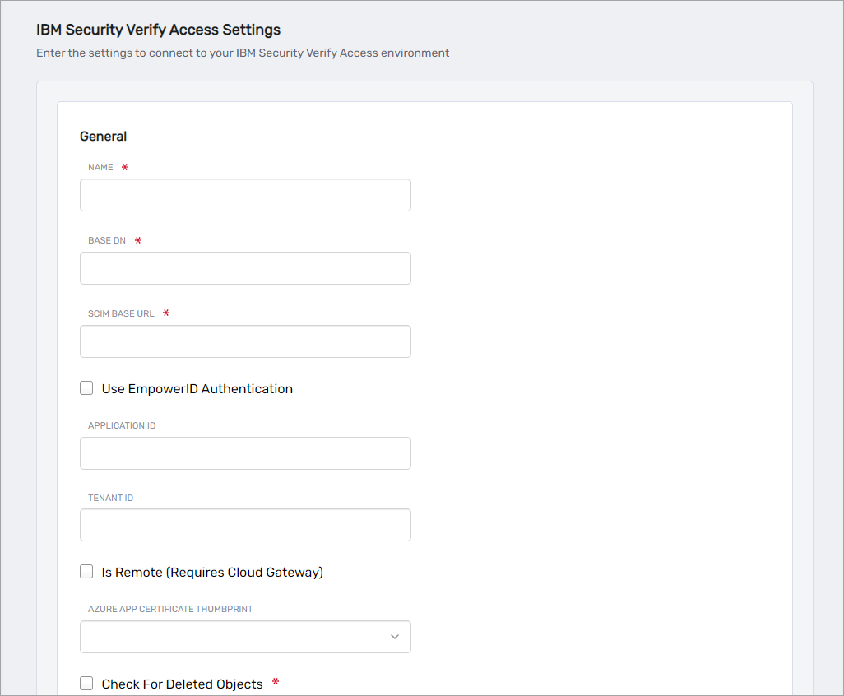Click the red asterisk next to Base DN
Viewport: 844px width, 696px height.
138,241
